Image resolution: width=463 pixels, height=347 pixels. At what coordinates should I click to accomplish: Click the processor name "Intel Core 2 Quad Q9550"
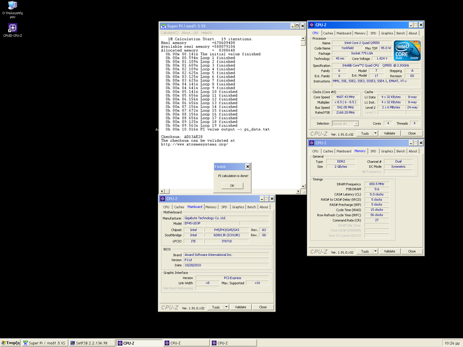362,43
